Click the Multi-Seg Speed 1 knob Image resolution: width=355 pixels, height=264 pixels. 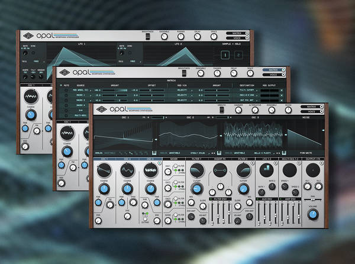click(x=285, y=186)
